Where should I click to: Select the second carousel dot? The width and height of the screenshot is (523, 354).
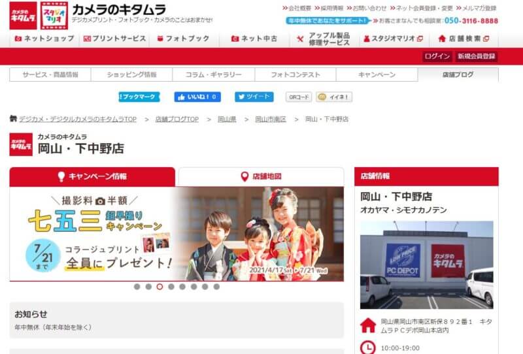(x=148, y=287)
